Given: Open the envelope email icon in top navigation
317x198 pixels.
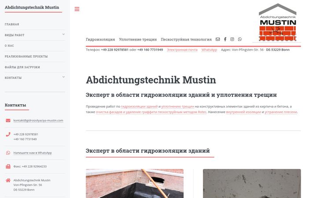Looking at the screenshot, I should 217,39.
